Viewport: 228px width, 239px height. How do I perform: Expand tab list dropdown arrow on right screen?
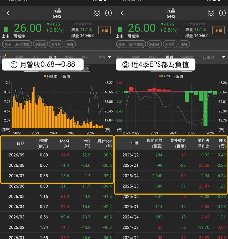tap(224, 57)
